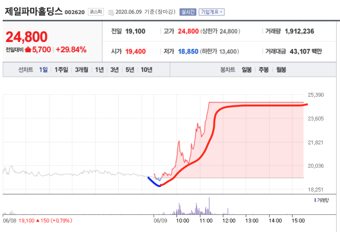This screenshot has width=340, height=232.
Task: Switch to the 3개월 chart tab
Action: 81,70
